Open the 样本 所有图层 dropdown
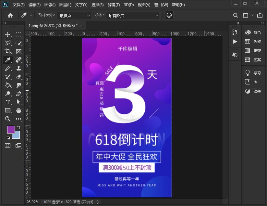Image resolution: width=267 pixels, height=206 pixels. click(x=132, y=16)
